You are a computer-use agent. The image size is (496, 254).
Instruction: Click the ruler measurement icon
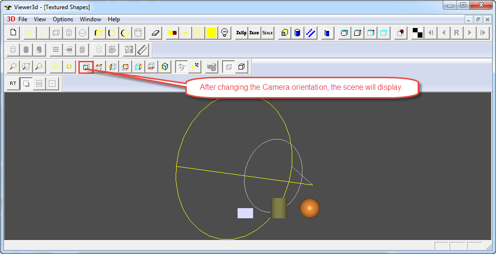point(142,49)
